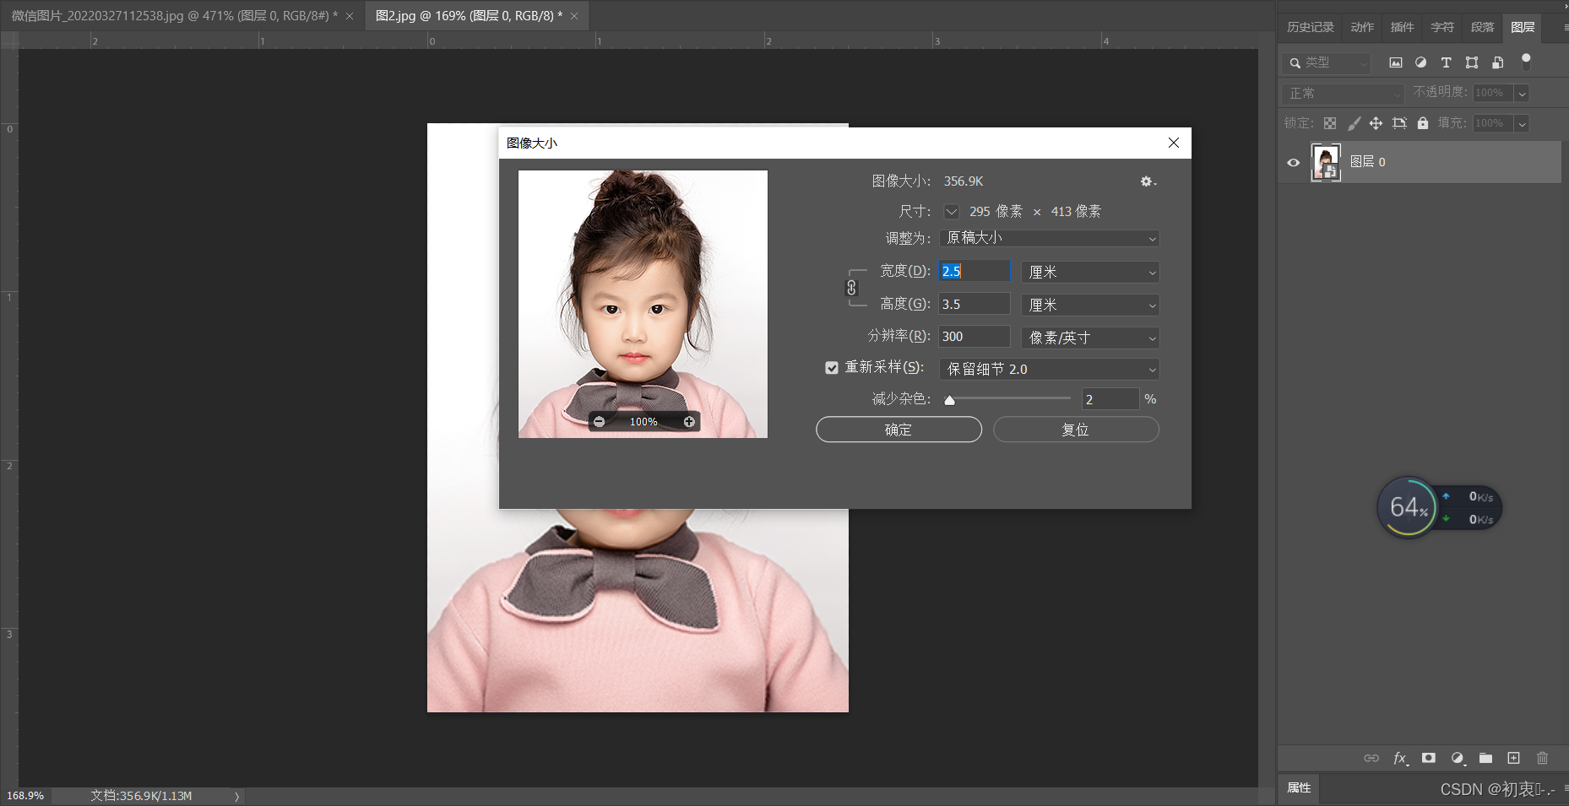This screenshot has height=806, width=1569.
Task: Lock transparent pixels of layer
Action: click(1330, 123)
